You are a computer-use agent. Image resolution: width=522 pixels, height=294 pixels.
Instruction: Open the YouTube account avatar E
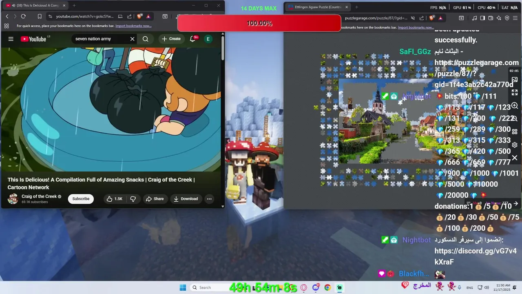(208, 39)
